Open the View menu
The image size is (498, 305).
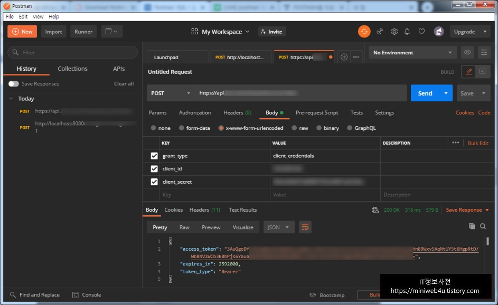pyautogui.click(x=38, y=16)
